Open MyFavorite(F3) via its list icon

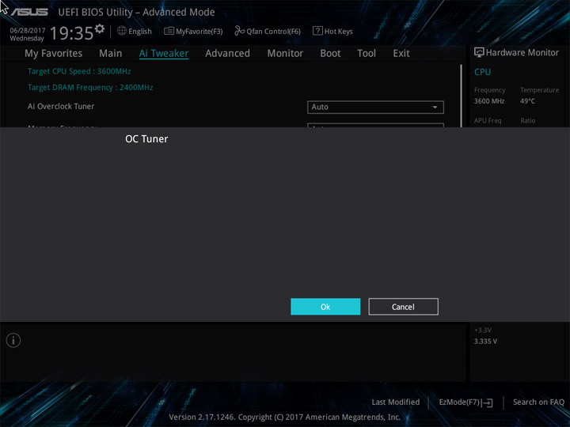[169, 31]
